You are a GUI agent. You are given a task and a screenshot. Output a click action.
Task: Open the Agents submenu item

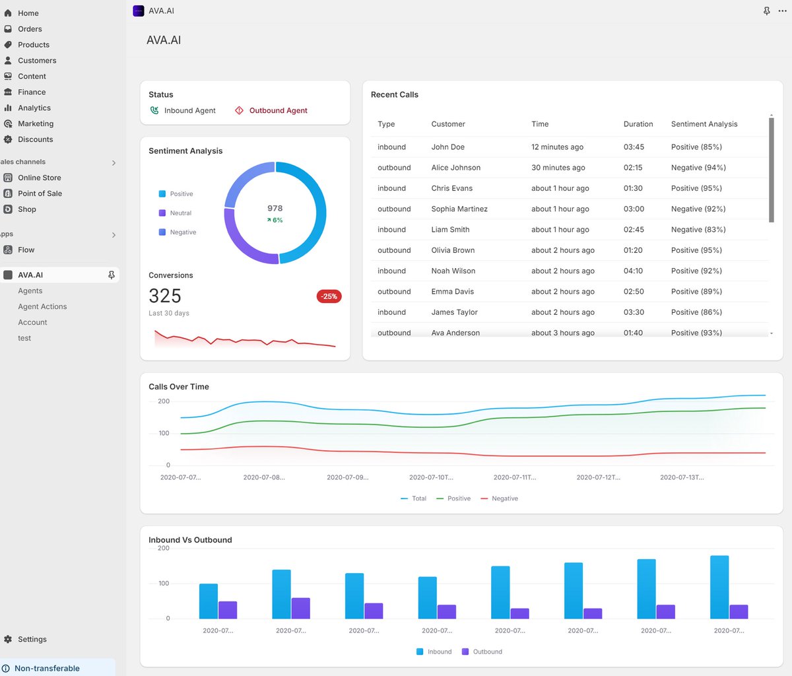click(x=30, y=290)
